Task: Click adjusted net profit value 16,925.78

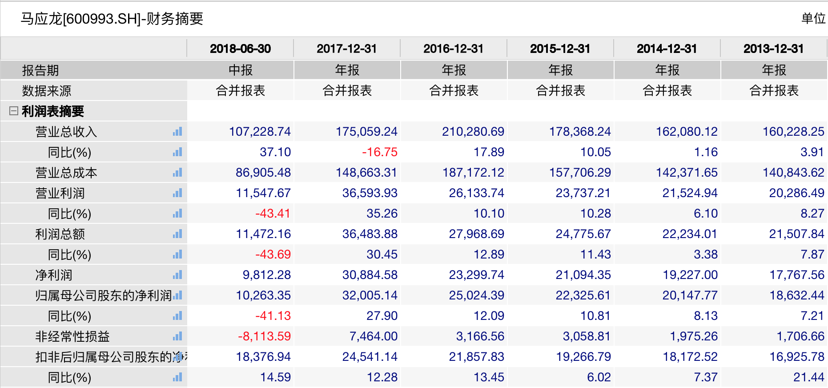Action: coord(797,357)
